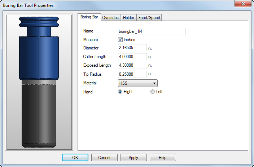Click the Name input field
Viewport: 254px width, 167px height.
click(x=152, y=31)
